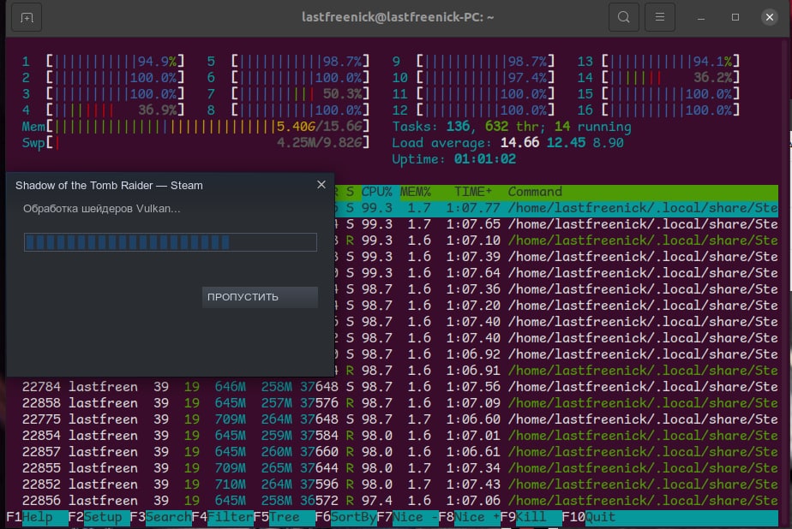Select process row with PID 22784
This screenshot has width=792, height=529.
coord(399,387)
